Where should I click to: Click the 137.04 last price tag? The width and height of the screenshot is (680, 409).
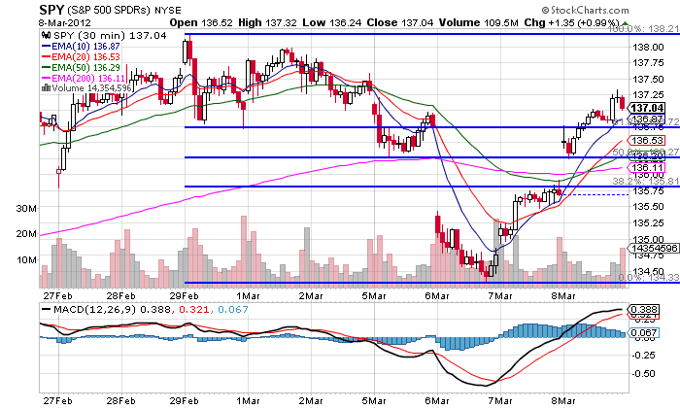(647, 108)
